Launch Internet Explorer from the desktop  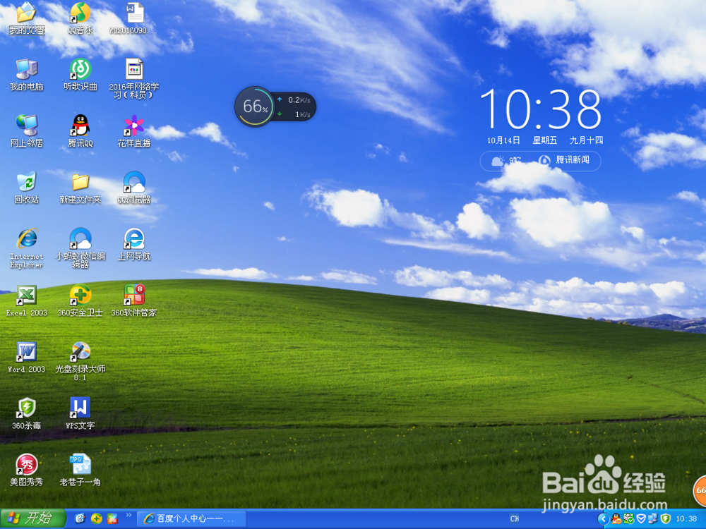tap(27, 248)
